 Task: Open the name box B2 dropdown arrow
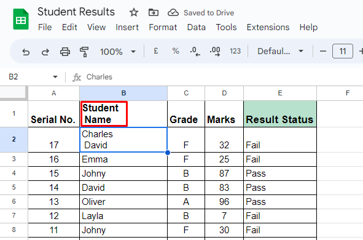(55, 77)
